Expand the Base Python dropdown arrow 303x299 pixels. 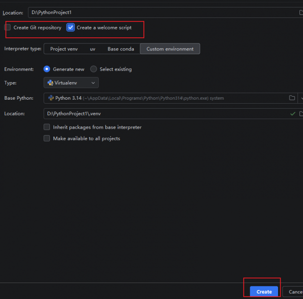301,98
